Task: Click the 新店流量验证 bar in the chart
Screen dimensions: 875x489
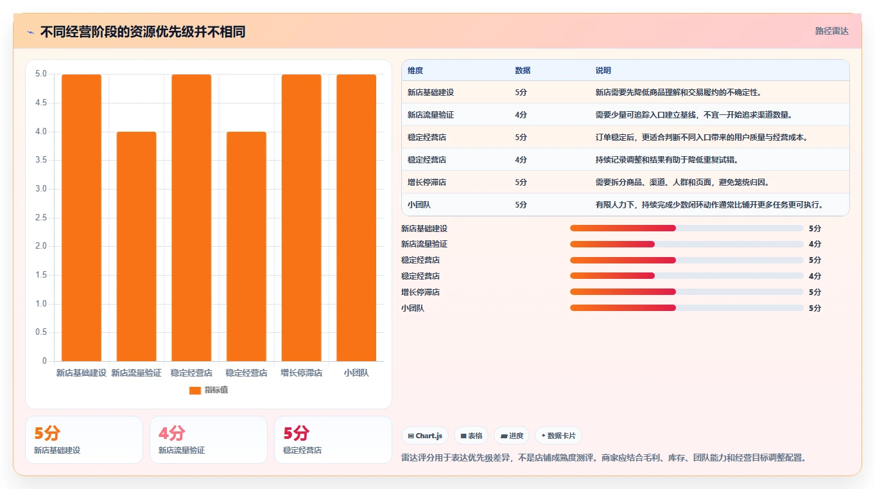Action: [x=136, y=246]
